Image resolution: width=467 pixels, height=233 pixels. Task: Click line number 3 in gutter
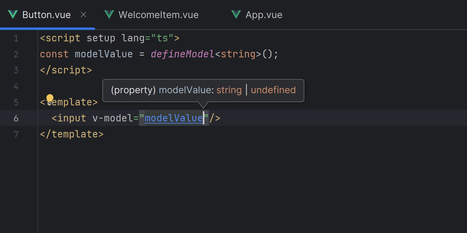pos(16,70)
